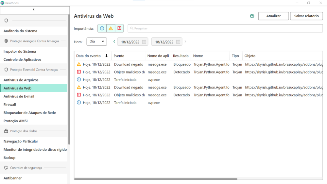Open the Backup report
Viewport: 327px width, 184px height.
coord(9,158)
